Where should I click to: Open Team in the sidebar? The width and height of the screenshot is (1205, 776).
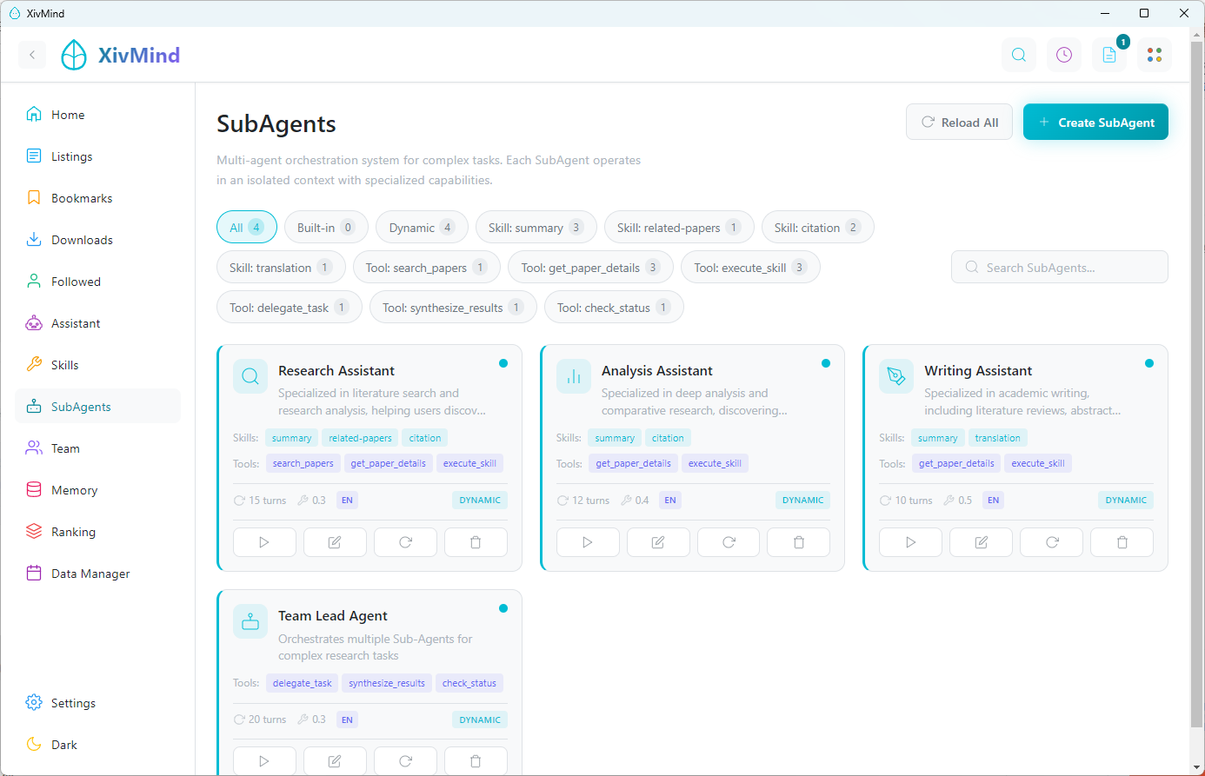(x=98, y=448)
